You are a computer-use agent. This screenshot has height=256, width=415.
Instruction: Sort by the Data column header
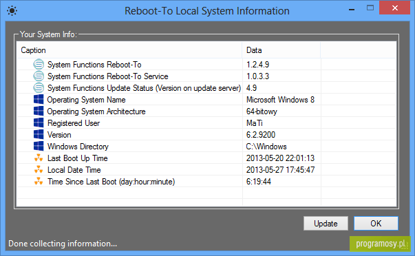[281, 50]
